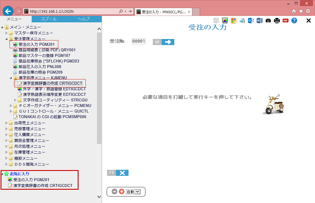Click the Outlook icon in the toolbar
The image size is (315, 203).
tap(251, 21)
